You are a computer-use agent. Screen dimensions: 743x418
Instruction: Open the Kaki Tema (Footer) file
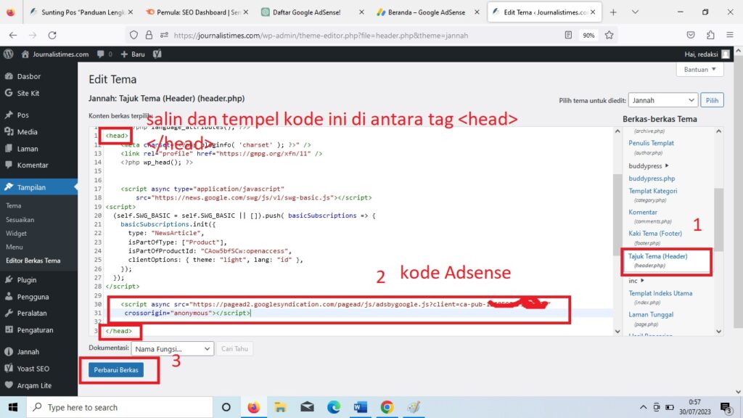click(x=655, y=234)
